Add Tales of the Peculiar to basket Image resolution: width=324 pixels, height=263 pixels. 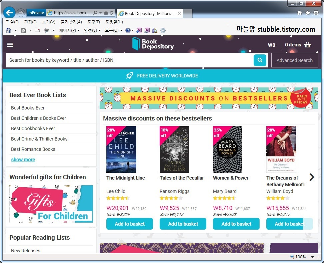[183, 224]
